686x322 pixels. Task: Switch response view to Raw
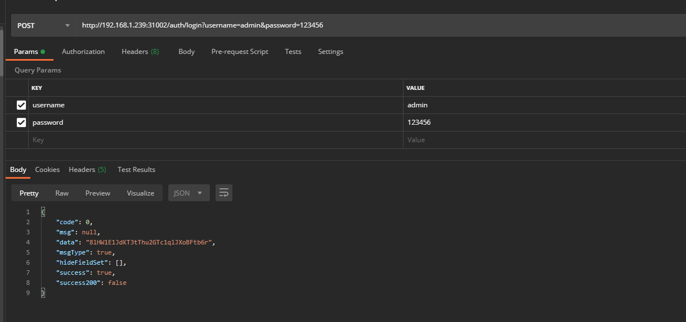tap(62, 193)
